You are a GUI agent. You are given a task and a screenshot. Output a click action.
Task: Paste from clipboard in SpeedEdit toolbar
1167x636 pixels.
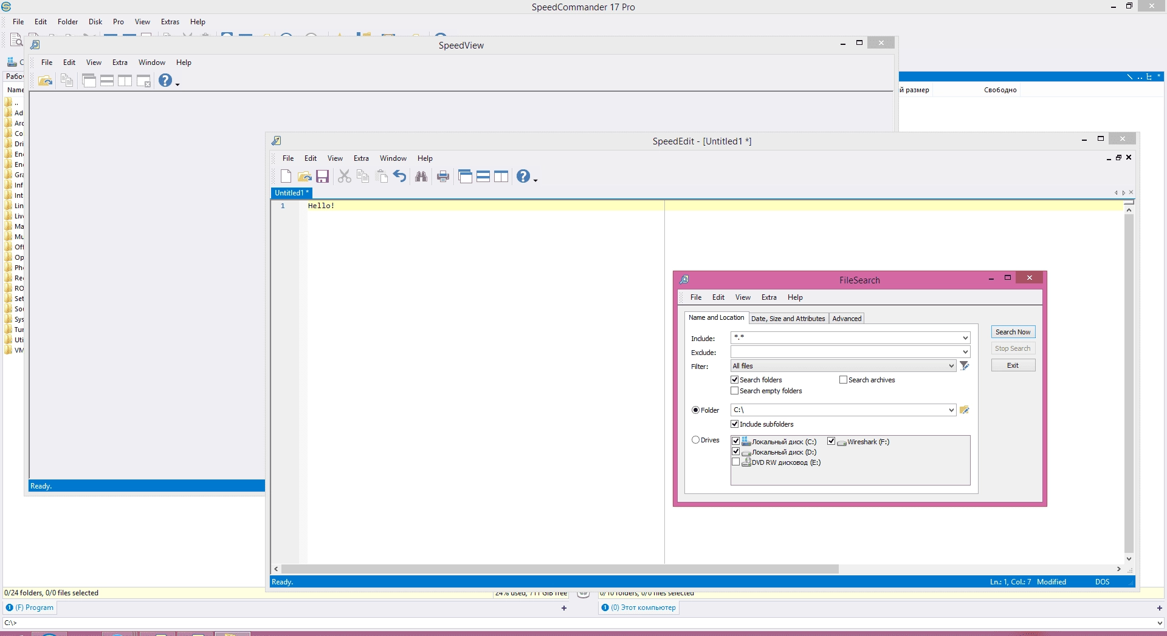pyautogui.click(x=382, y=176)
